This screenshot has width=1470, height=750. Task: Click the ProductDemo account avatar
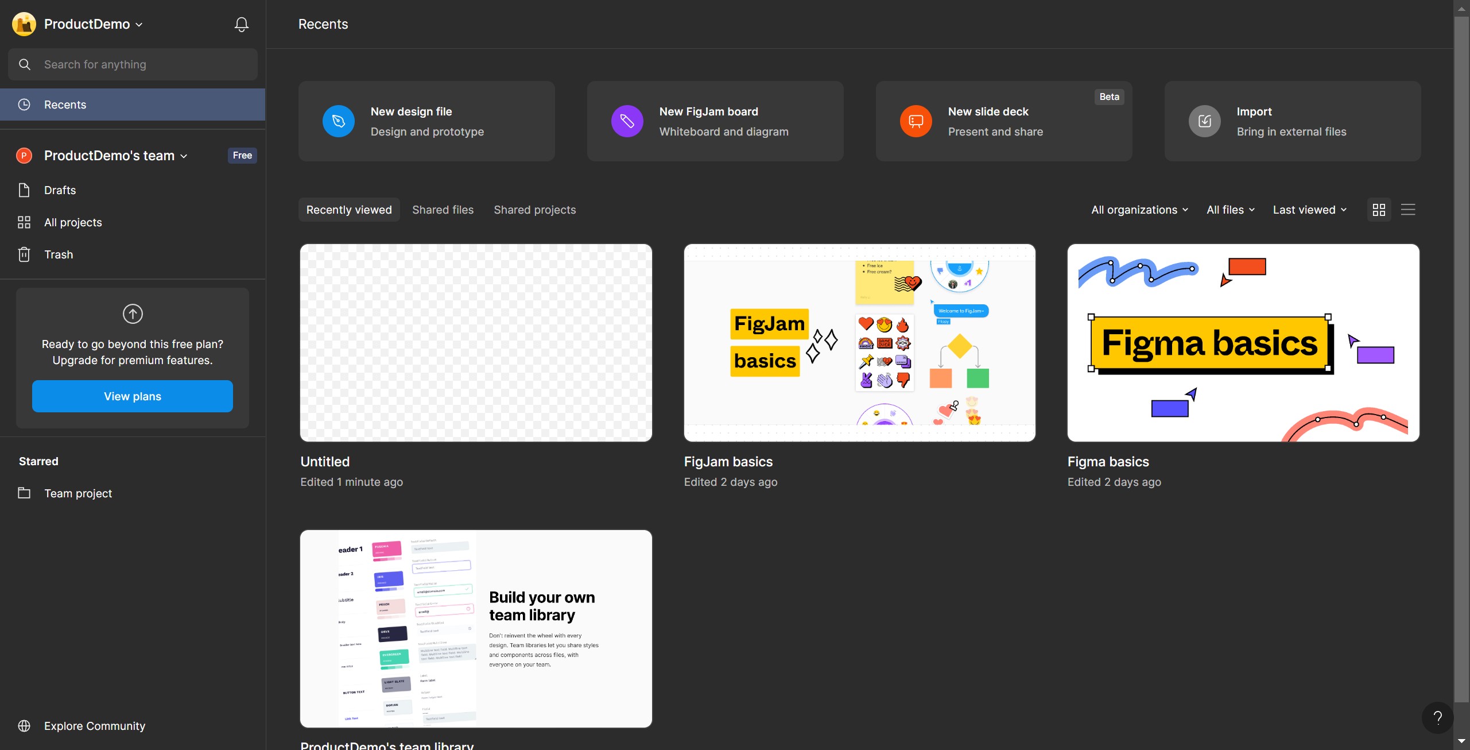(x=24, y=24)
